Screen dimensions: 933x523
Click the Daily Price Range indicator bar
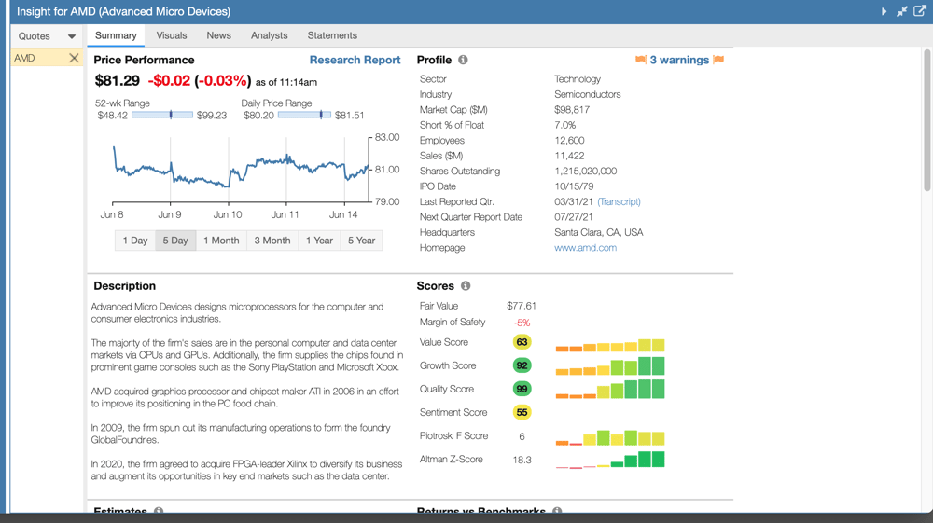click(x=304, y=115)
